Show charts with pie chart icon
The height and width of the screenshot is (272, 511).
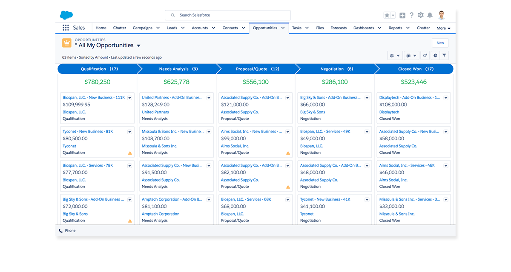point(435,56)
